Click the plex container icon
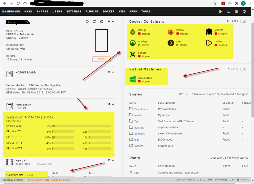 pos(171,43)
